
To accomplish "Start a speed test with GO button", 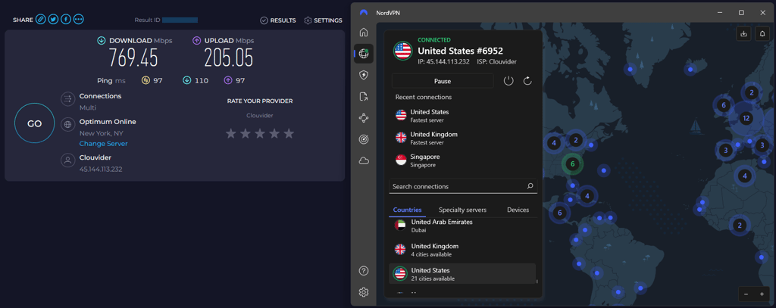I will point(34,123).
